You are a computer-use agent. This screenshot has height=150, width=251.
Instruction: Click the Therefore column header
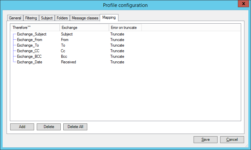tap(35, 28)
